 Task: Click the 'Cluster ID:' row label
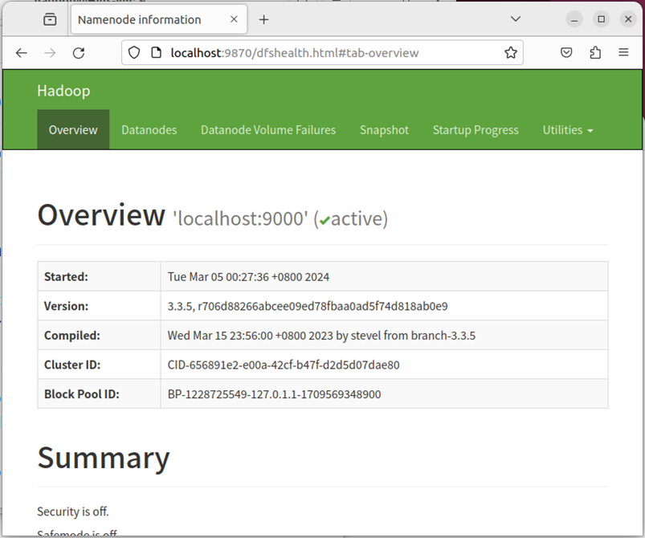point(72,365)
